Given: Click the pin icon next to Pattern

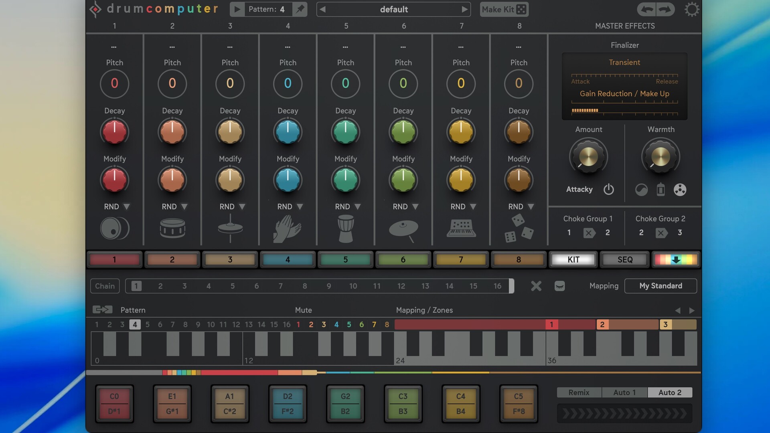Looking at the screenshot, I should point(300,9).
